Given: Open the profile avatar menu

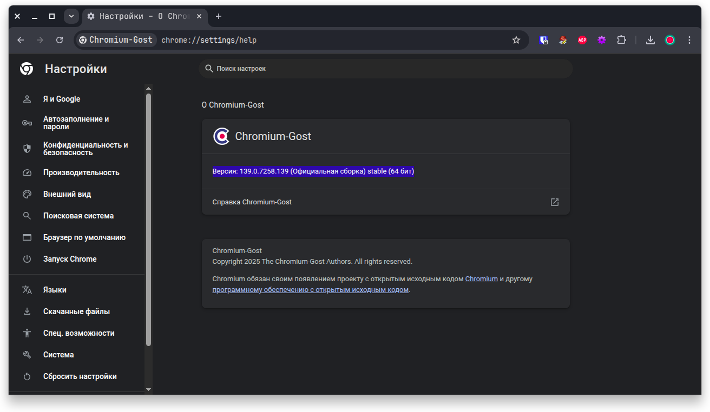Looking at the screenshot, I should point(670,40).
